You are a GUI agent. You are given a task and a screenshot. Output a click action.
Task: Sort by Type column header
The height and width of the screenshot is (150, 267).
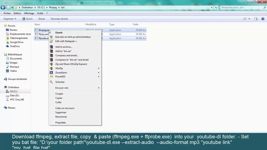(112, 25)
